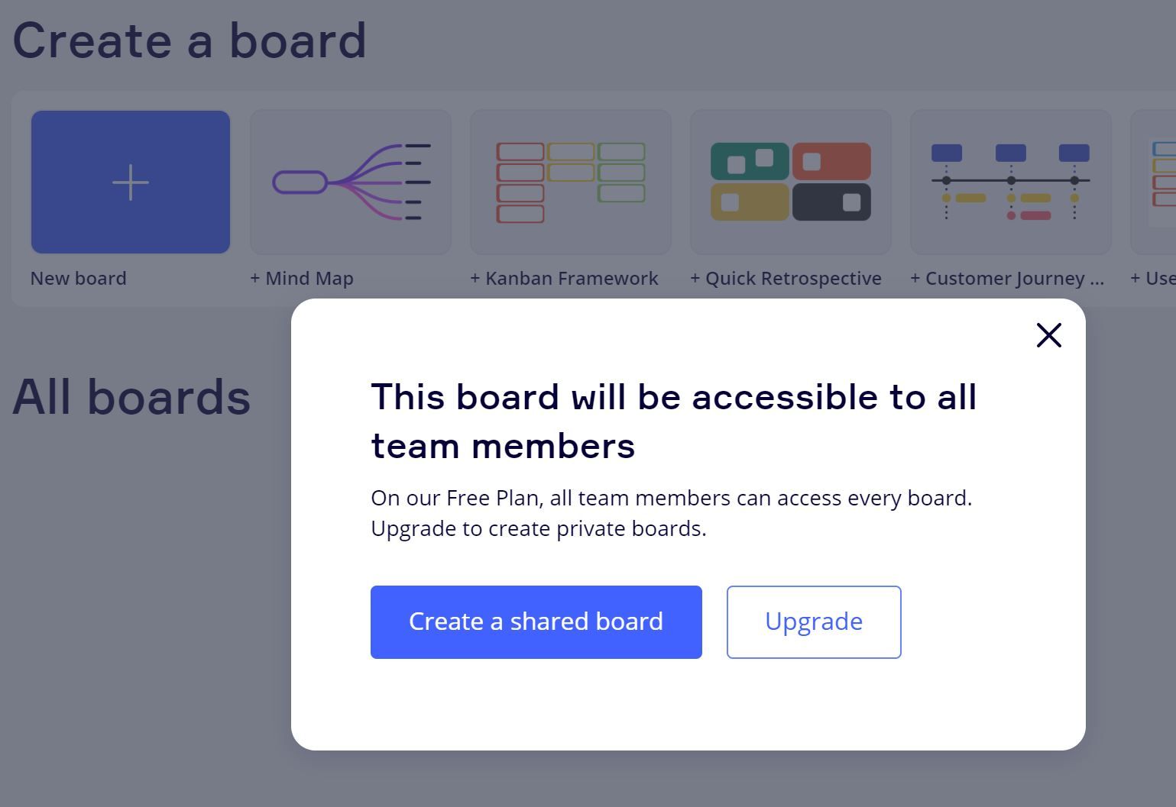Select the Kanban Framework template thumbnail
Viewport: 1176px width, 807px height.
point(571,182)
